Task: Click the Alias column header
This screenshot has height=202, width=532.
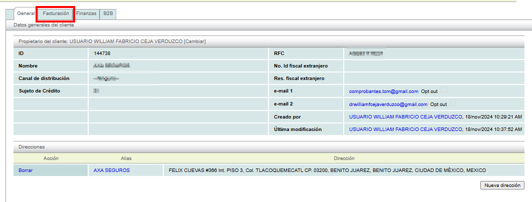Action: click(x=126, y=158)
